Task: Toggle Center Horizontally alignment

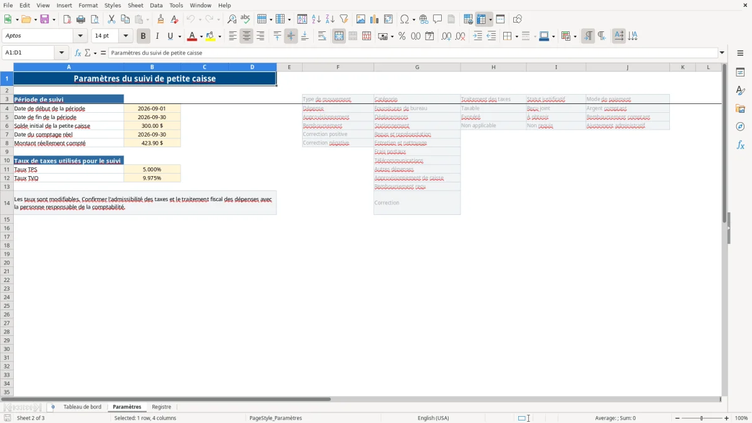Action: [246, 36]
